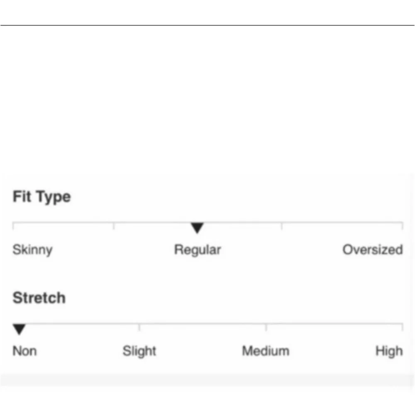Click Fit Type tick above Oversized
The height and width of the screenshot is (415, 415).
tap(402, 226)
